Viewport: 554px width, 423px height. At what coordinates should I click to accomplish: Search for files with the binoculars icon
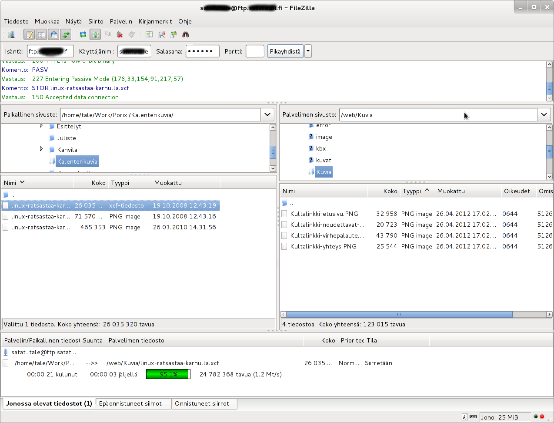pyautogui.click(x=186, y=34)
